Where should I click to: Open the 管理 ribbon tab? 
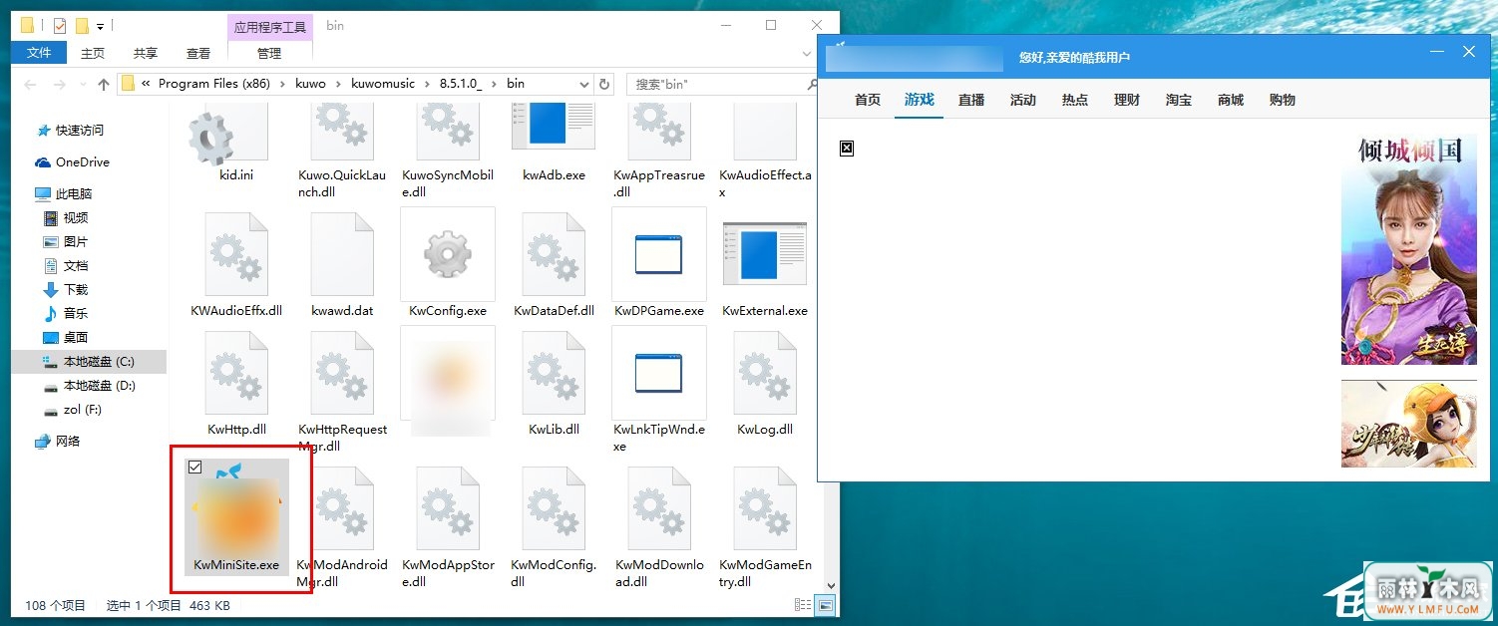click(269, 54)
